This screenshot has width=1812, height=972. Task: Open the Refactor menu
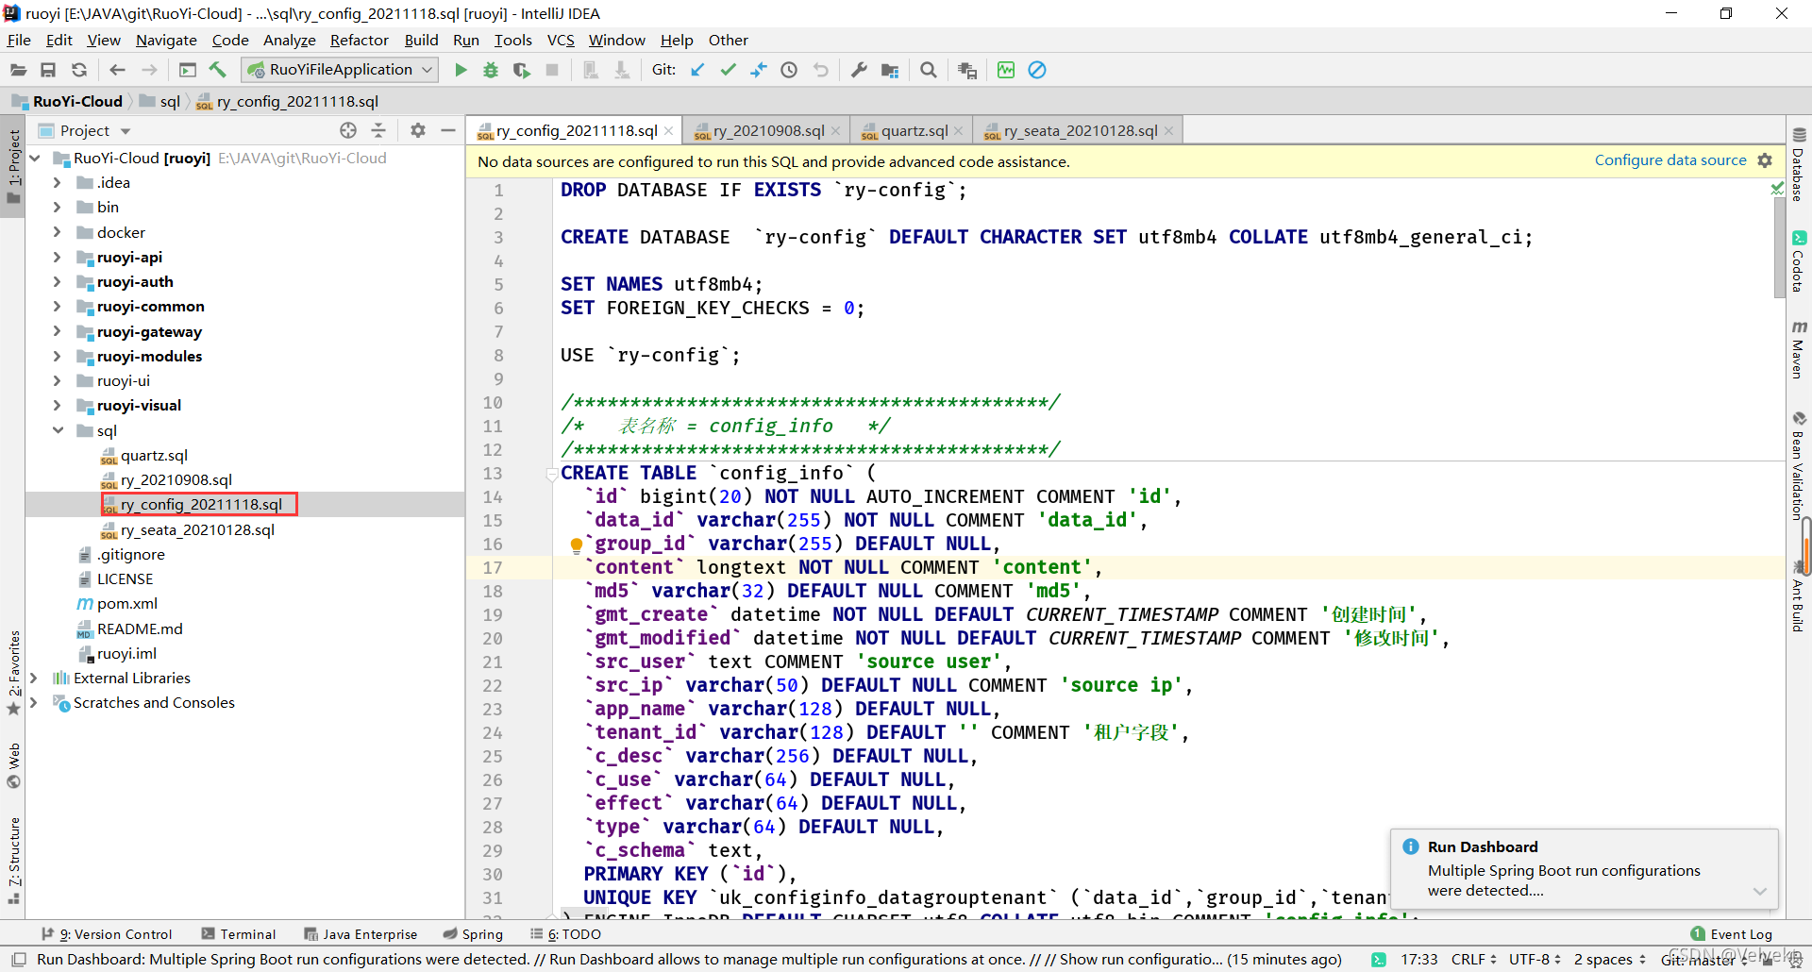pyautogui.click(x=359, y=40)
